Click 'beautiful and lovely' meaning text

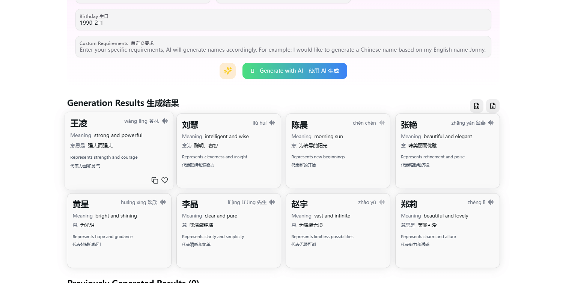446,216
